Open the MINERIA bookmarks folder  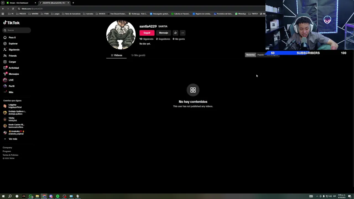coord(33,14)
